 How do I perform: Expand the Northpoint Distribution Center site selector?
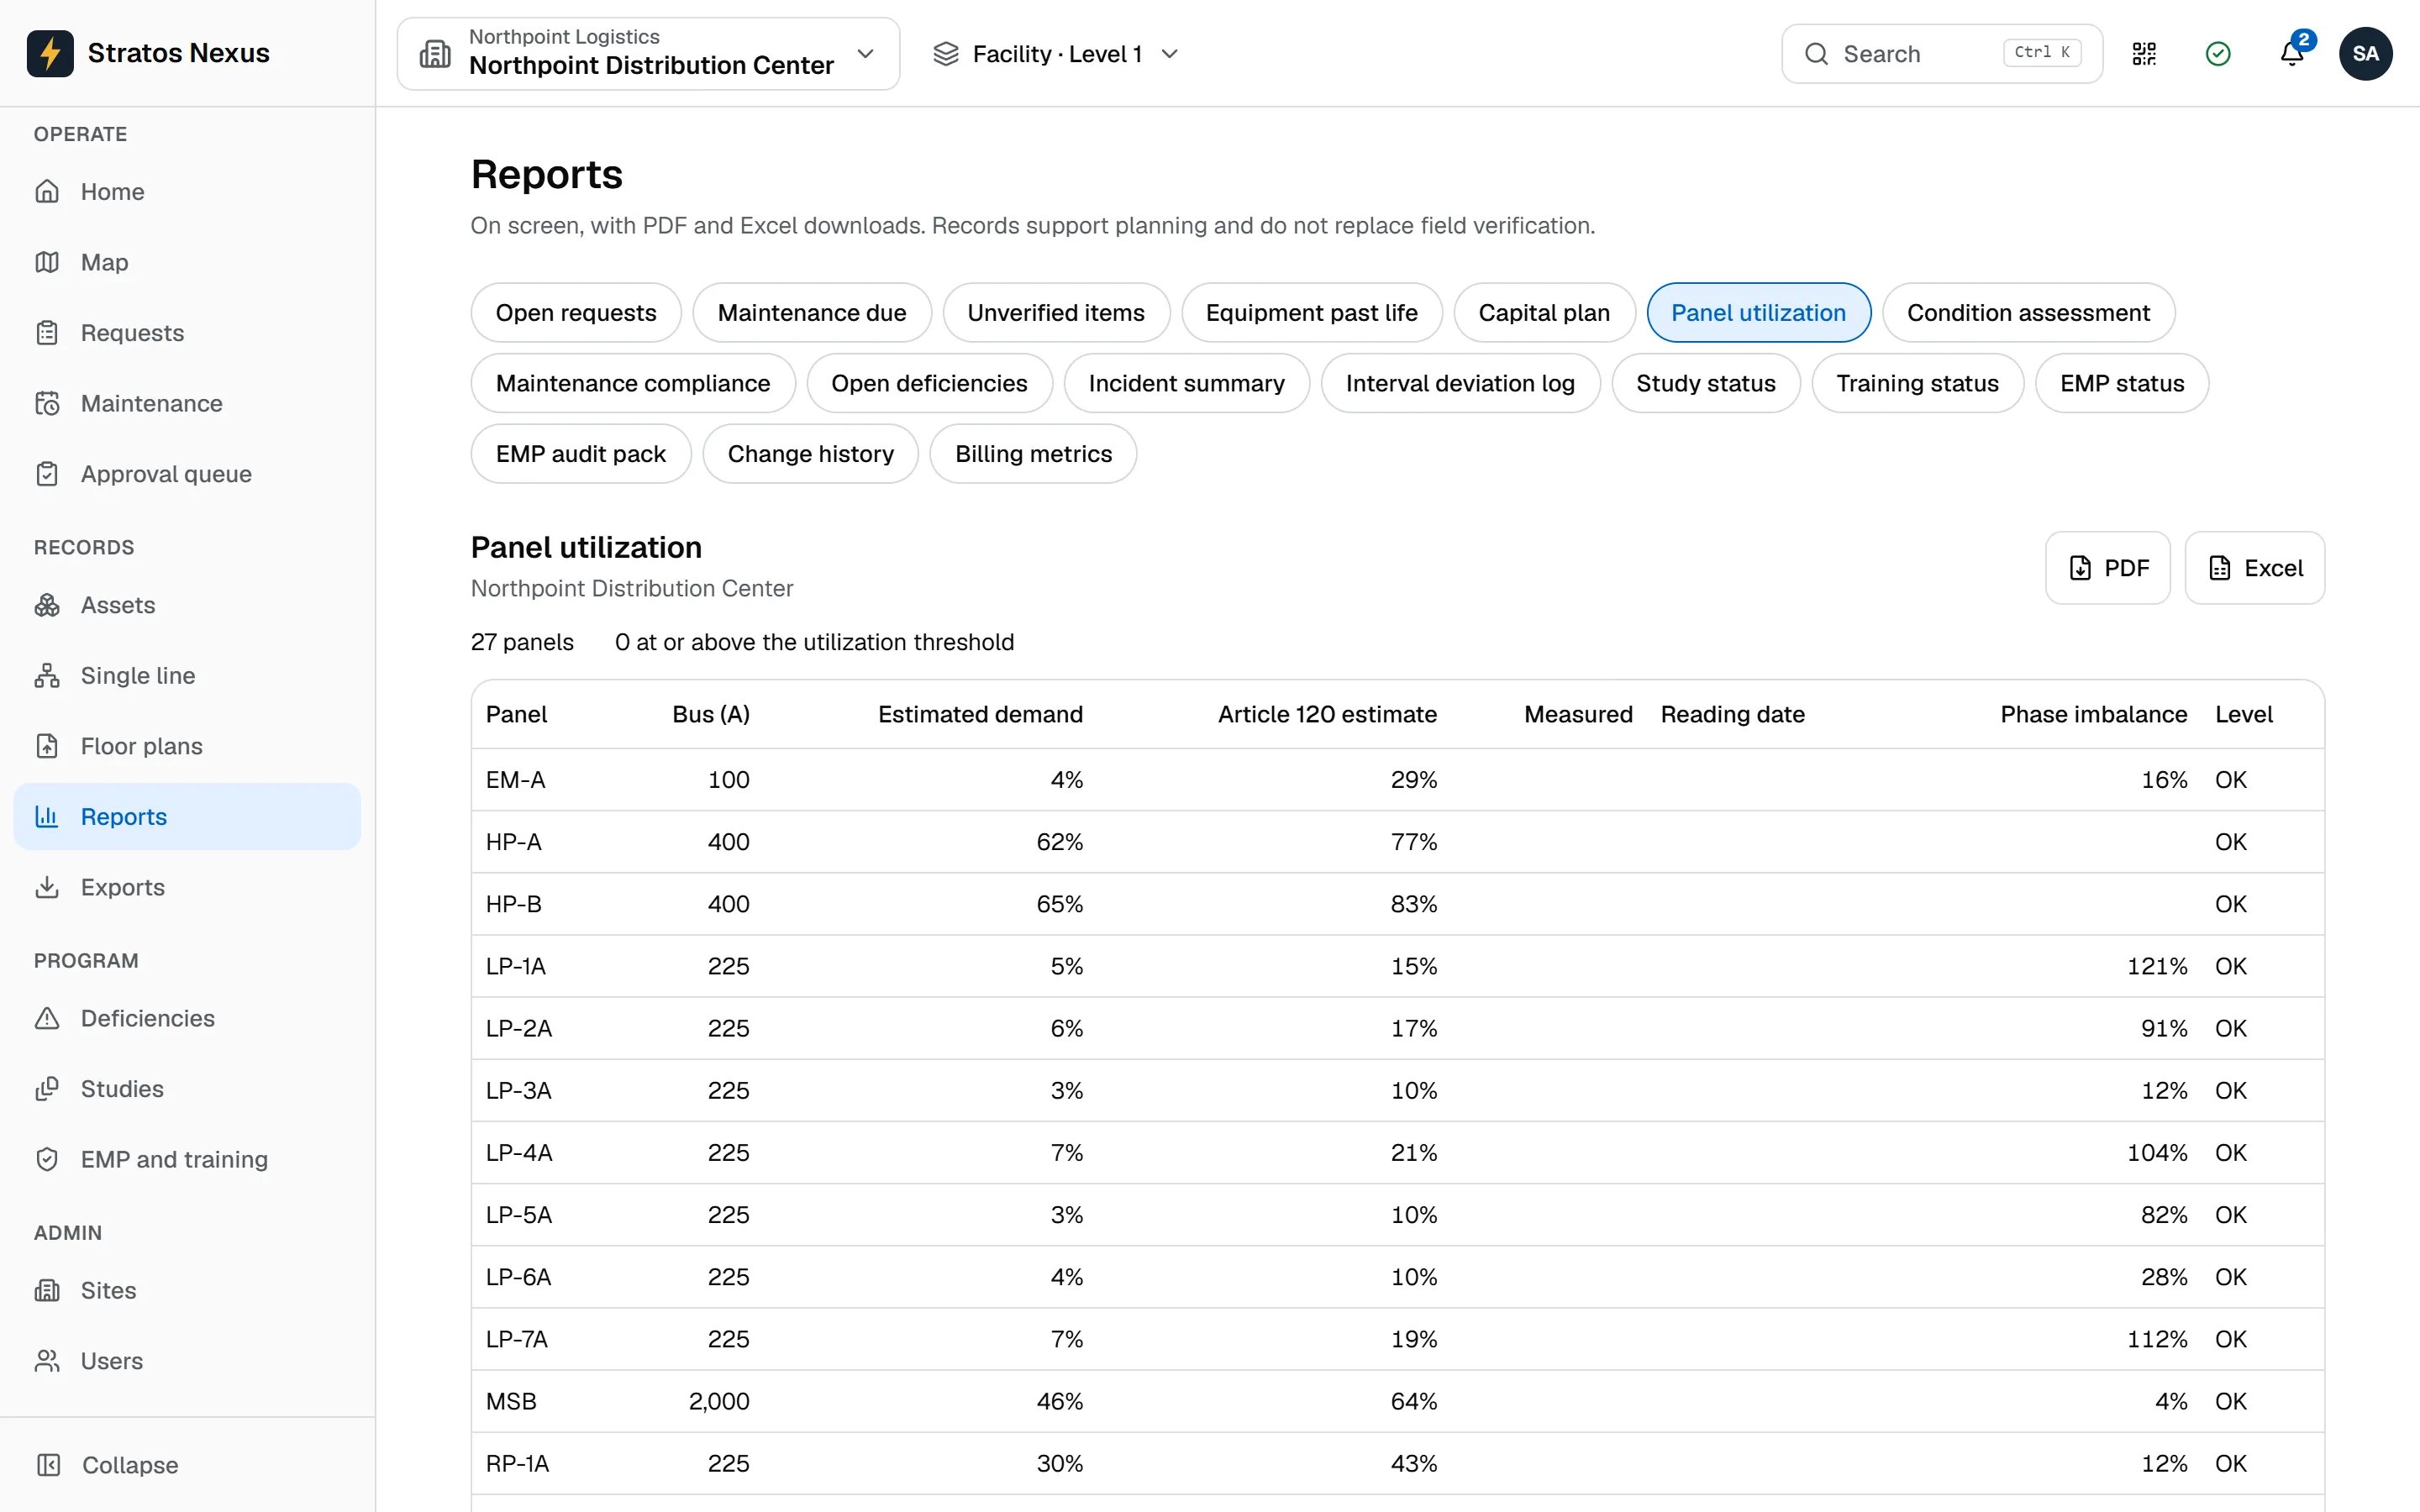[x=648, y=53]
